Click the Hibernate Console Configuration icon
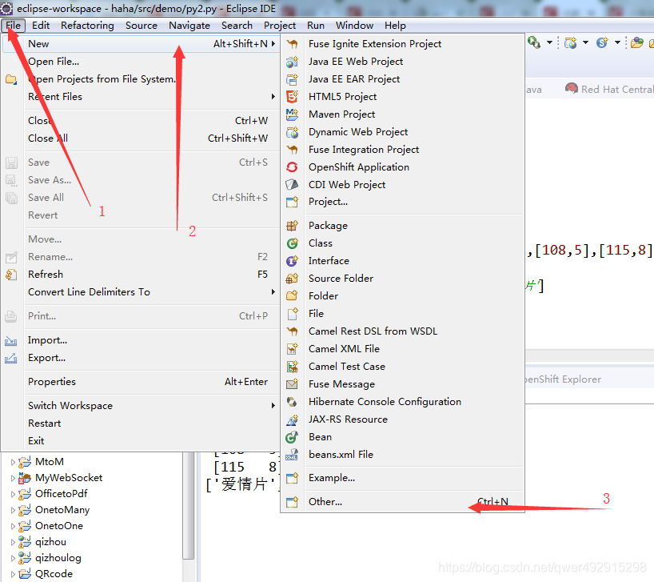The width and height of the screenshot is (654, 582). pyautogui.click(x=292, y=402)
